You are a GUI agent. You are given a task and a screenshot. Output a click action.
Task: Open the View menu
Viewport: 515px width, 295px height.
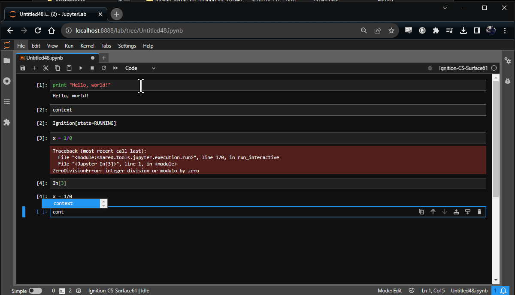coord(52,46)
